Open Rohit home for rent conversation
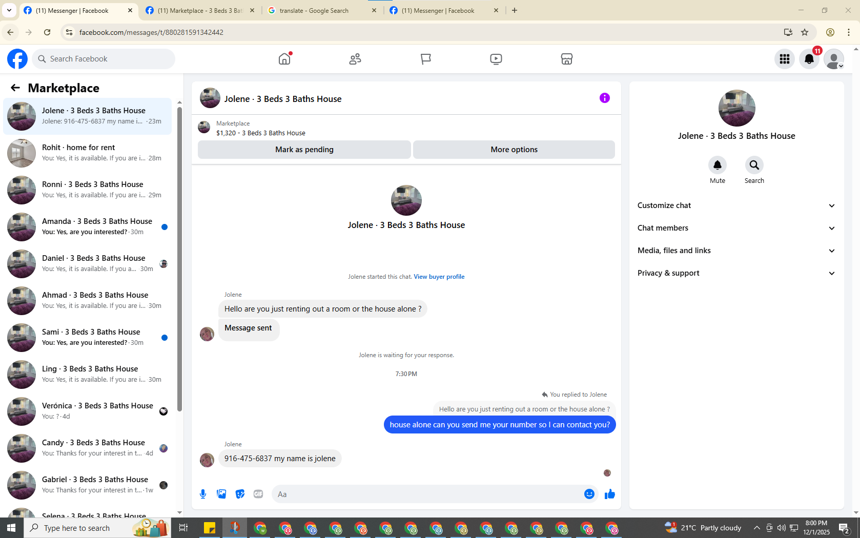The height and width of the screenshot is (538, 860). (87, 153)
